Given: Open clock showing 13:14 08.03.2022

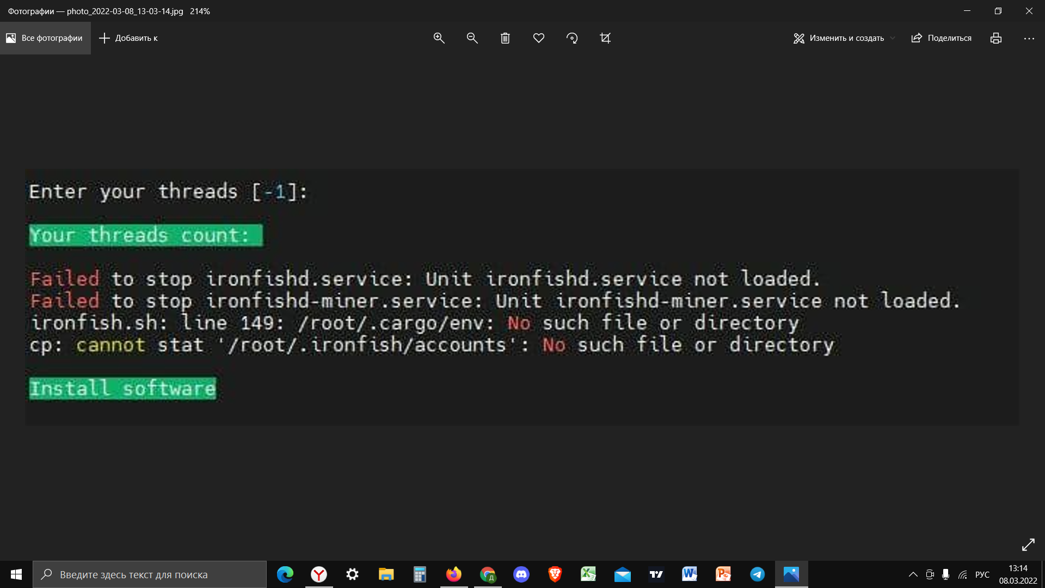Looking at the screenshot, I should coord(1018,574).
